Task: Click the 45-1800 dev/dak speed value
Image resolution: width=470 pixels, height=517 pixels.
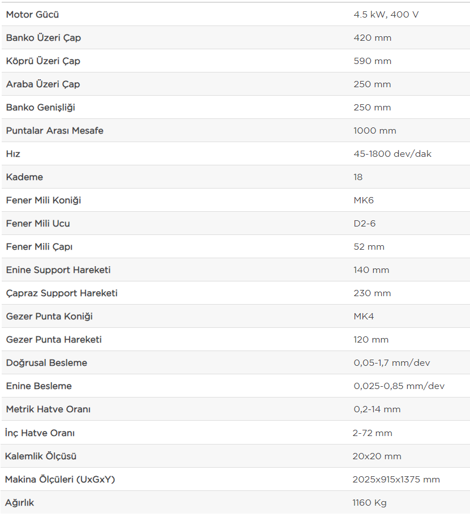Action: tap(392, 154)
